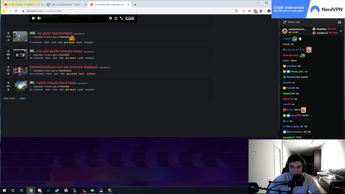345x194 pixels.
Task: Play the embedded Twitch video
Action: click(x=33, y=18)
